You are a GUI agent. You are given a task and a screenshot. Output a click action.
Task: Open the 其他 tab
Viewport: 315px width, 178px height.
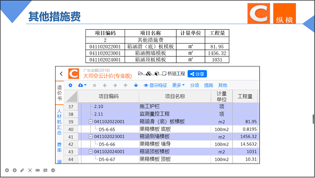(223, 85)
